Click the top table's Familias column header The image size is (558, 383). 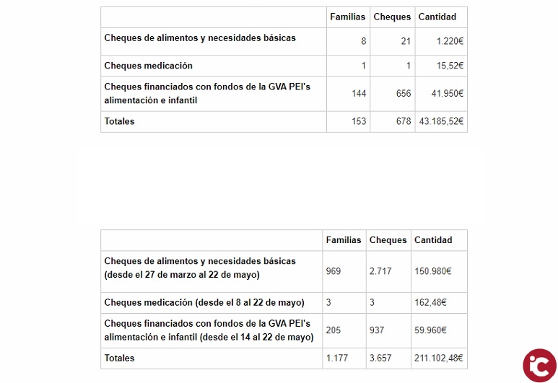347,17
